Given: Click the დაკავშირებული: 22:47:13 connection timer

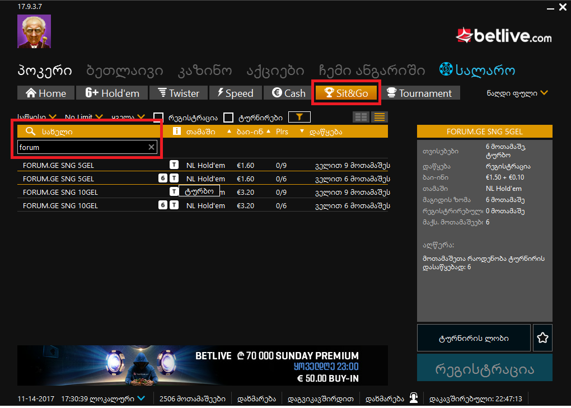Looking at the screenshot, I should (476, 398).
